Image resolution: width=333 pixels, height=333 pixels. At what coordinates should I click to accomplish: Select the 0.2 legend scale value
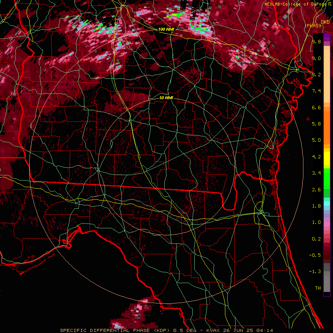[x=316, y=239]
